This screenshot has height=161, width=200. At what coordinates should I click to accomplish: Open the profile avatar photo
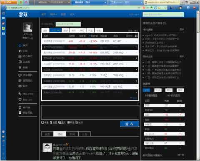coord(28,27)
